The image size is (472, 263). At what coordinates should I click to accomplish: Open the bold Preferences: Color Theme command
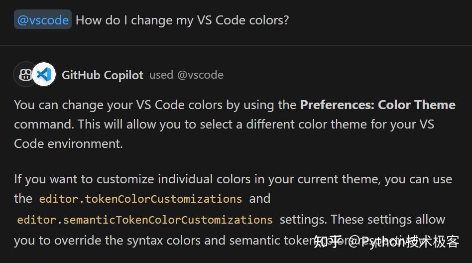pyautogui.click(x=377, y=105)
